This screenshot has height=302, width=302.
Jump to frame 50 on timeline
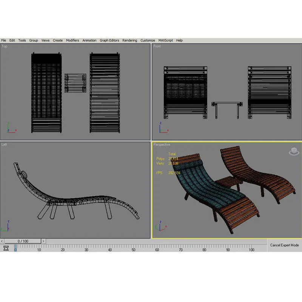tap(133, 250)
